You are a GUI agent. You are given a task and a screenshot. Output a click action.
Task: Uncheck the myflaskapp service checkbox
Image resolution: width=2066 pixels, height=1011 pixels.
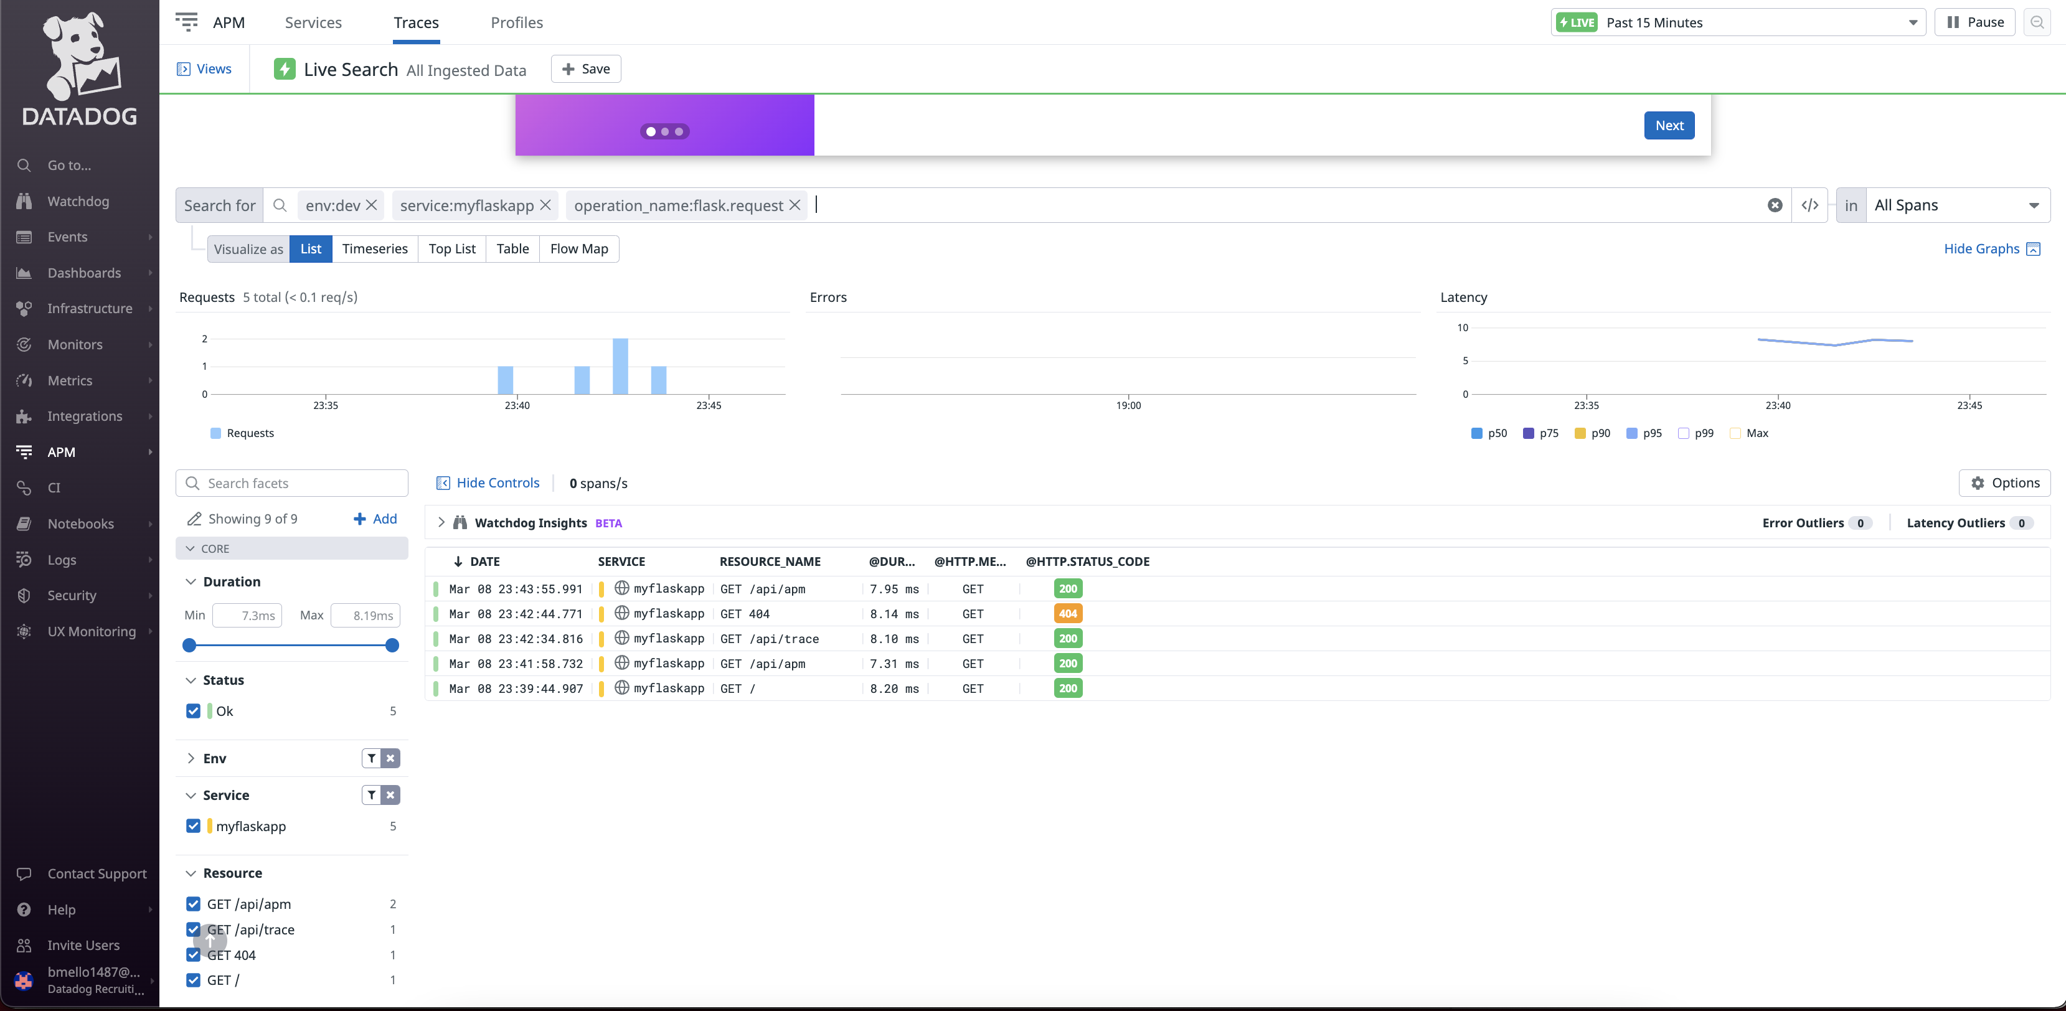193,827
